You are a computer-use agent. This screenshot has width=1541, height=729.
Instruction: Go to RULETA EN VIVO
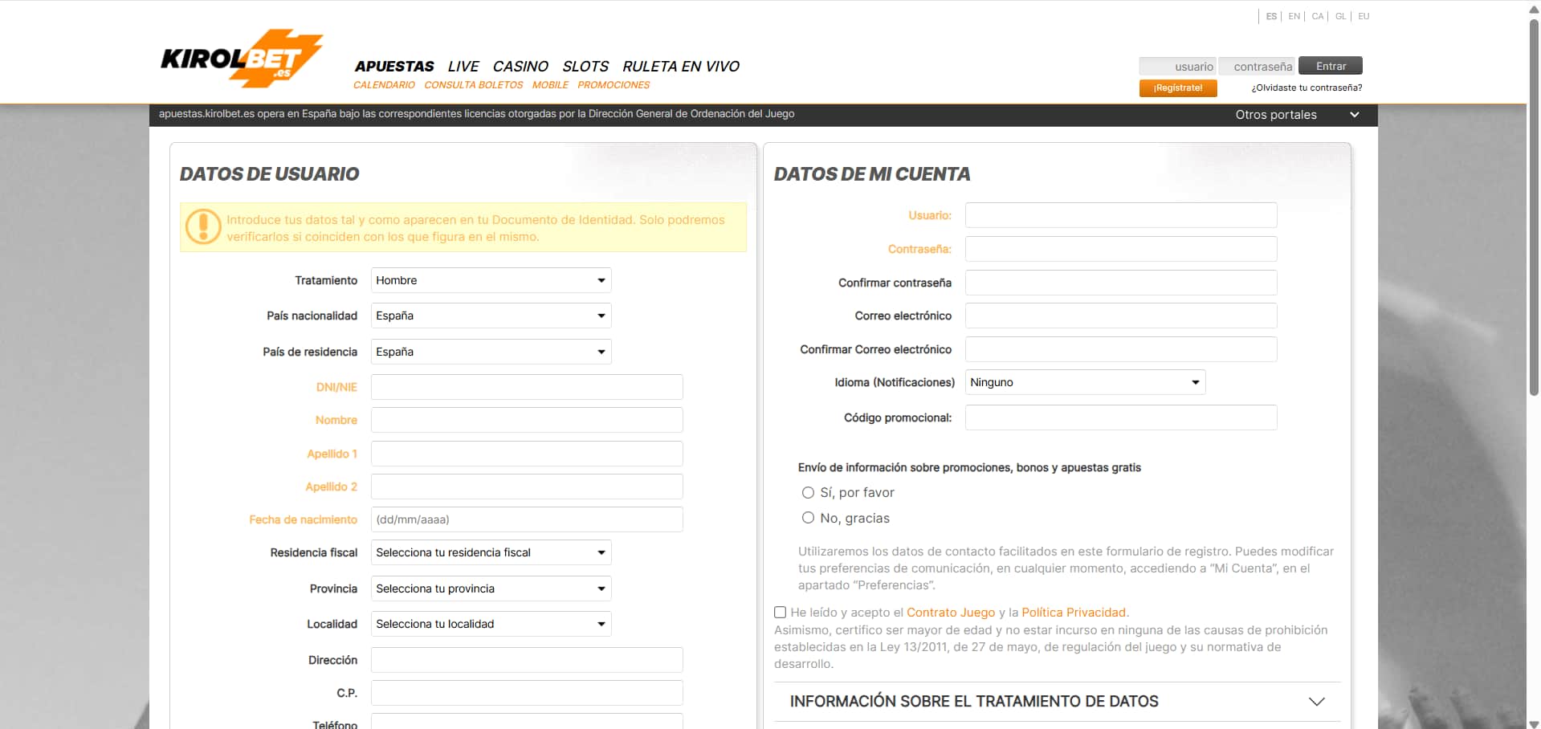click(680, 67)
